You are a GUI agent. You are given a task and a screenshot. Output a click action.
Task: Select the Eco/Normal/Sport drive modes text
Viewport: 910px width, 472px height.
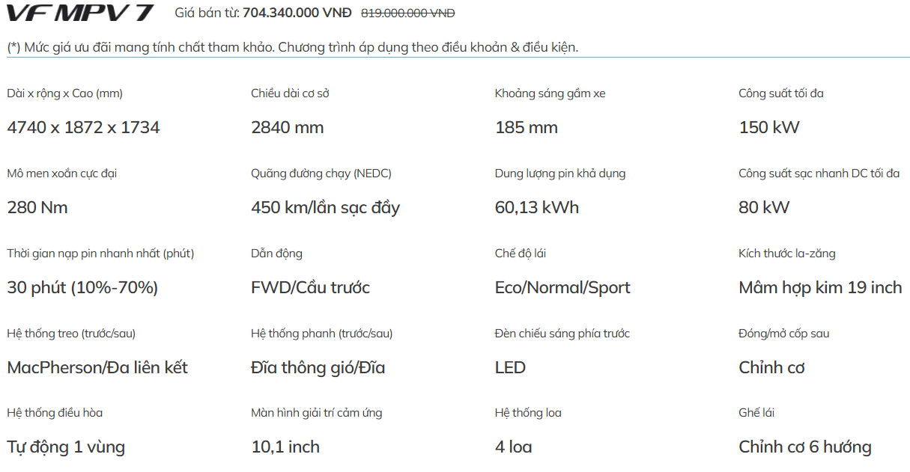pyautogui.click(x=562, y=287)
